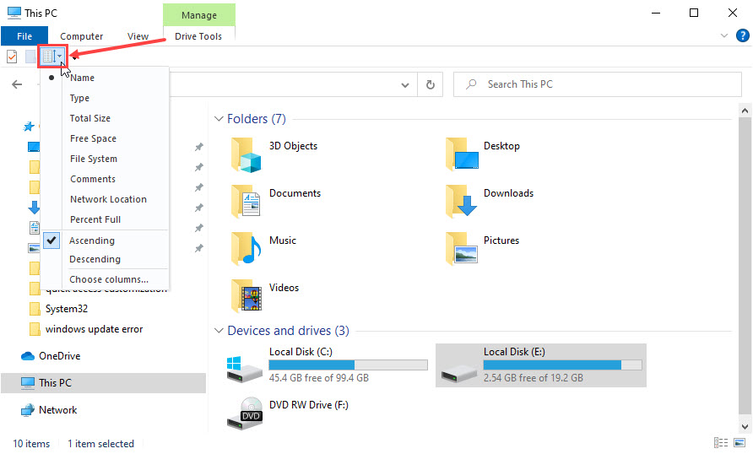
Task: Open the View ribbon tab
Action: click(138, 36)
